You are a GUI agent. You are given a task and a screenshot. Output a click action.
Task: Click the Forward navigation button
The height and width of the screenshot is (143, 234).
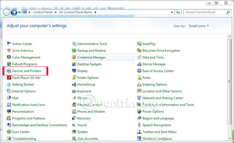click(14, 12)
